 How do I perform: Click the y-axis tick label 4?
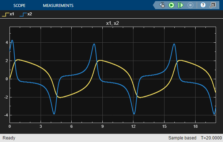pyautogui.click(x=7, y=42)
